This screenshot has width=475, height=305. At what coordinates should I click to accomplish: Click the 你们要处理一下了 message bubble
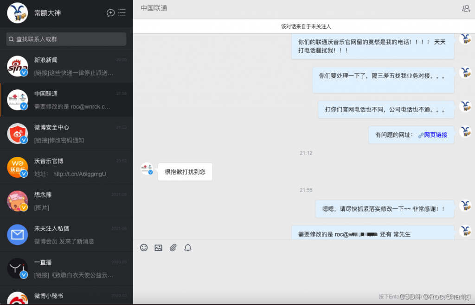pyautogui.click(x=383, y=80)
